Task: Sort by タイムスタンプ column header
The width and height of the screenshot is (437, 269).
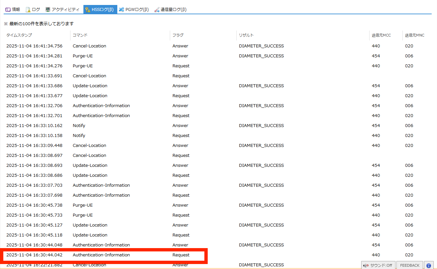Action: 19,35
